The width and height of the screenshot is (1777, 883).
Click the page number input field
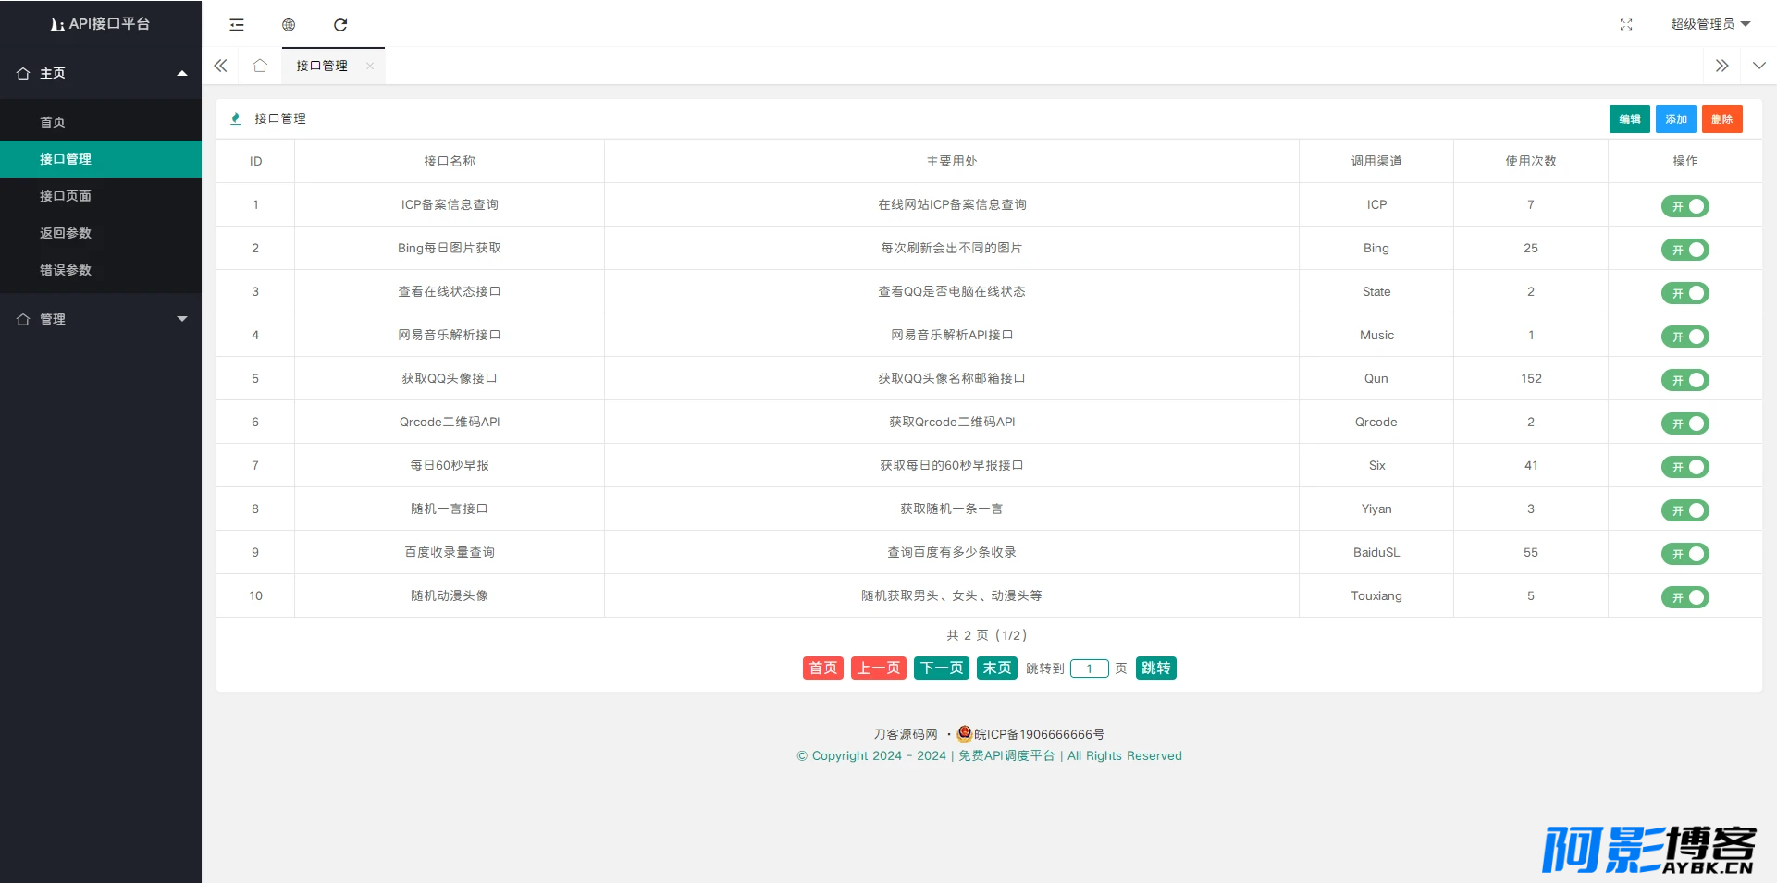(1089, 668)
